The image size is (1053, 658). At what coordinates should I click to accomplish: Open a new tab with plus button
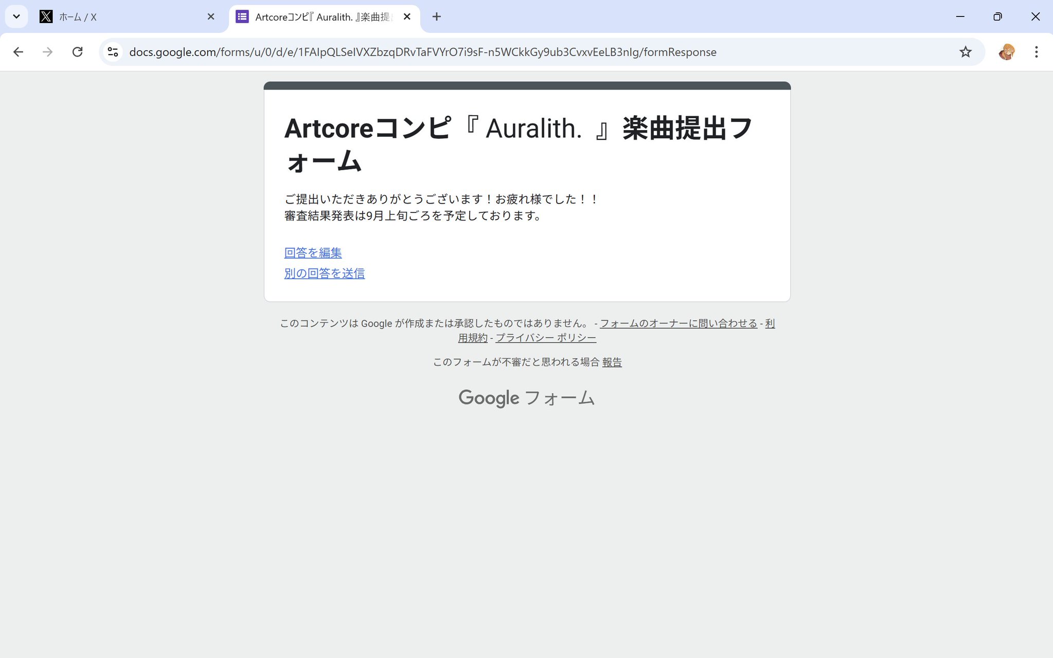(x=437, y=17)
